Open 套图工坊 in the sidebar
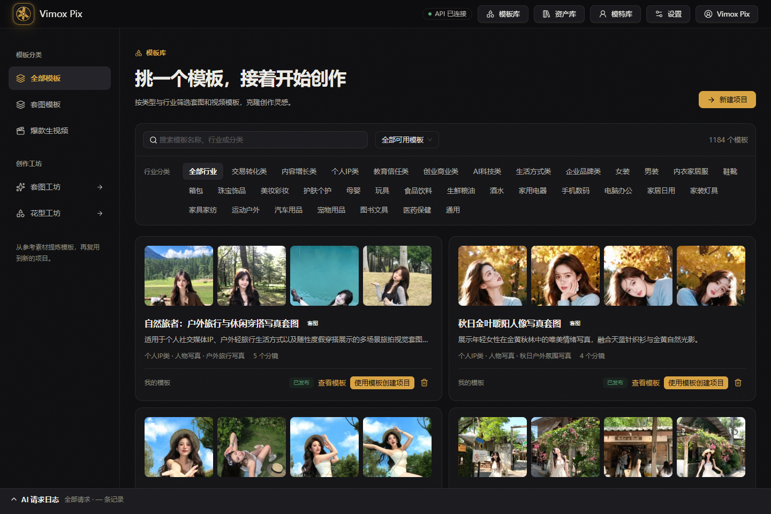 [x=59, y=187]
